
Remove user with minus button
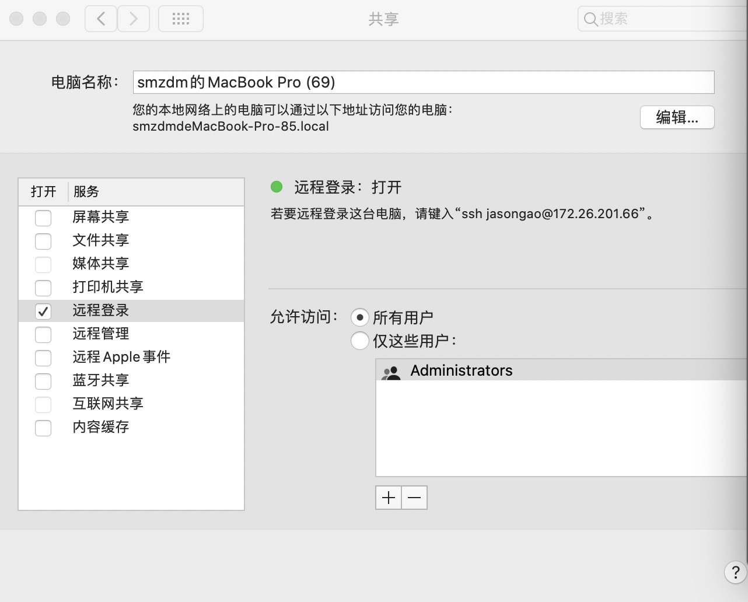click(414, 498)
